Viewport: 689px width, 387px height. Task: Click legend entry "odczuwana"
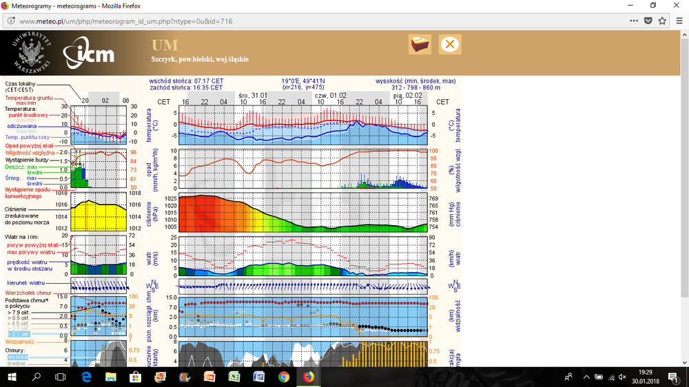click(x=22, y=126)
